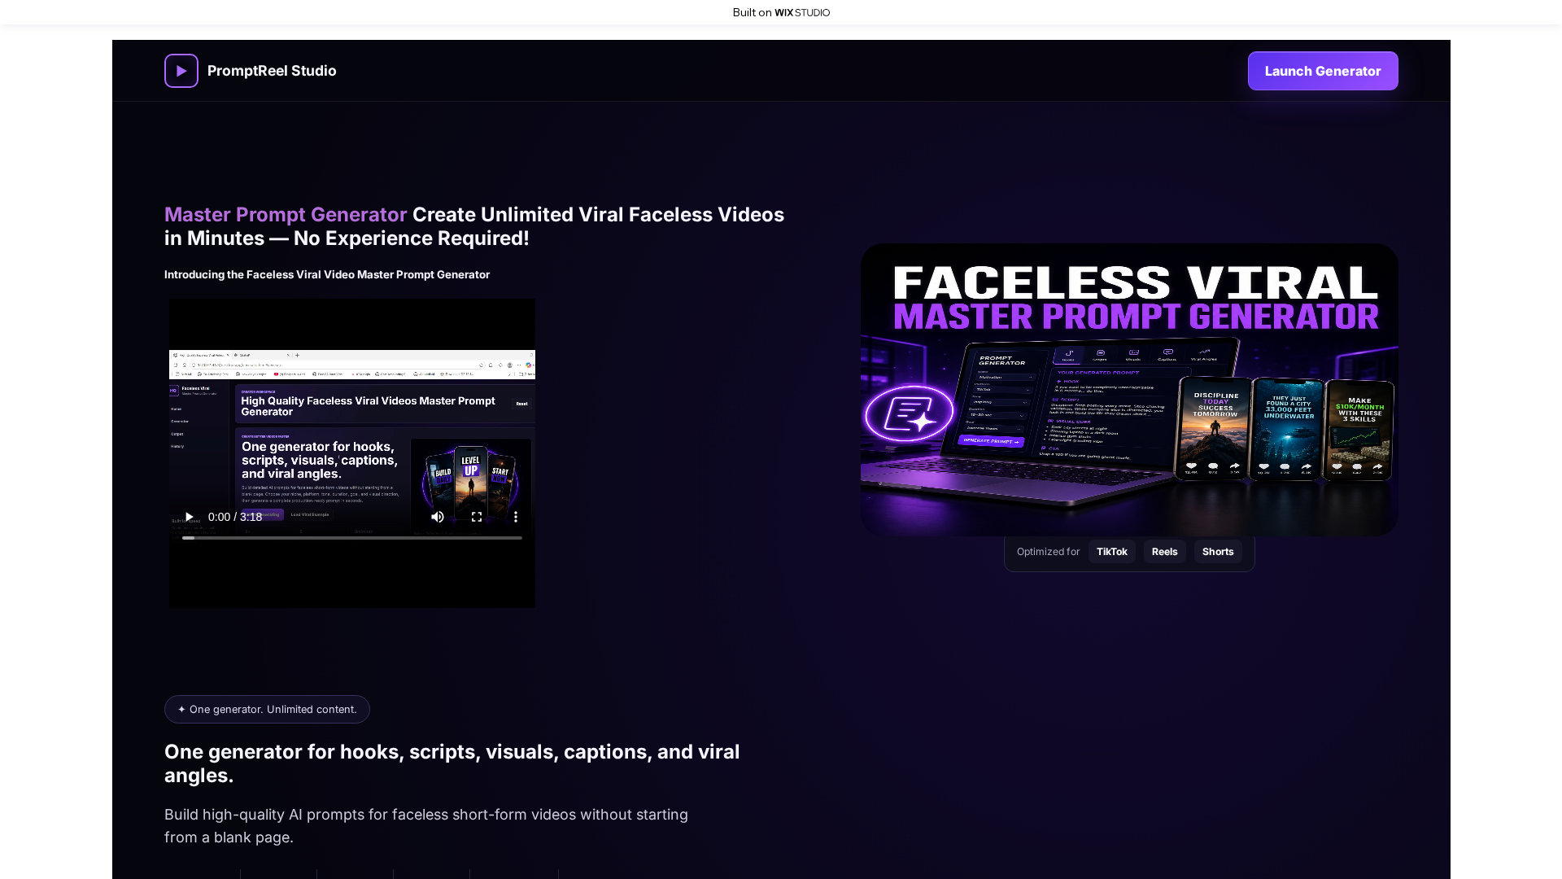Open the video's more options menu
The width and height of the screenshot is (1562, 879).
click(x=516, y=517)
